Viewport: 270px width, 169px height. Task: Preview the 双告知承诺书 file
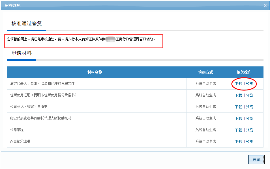[249, 142]
